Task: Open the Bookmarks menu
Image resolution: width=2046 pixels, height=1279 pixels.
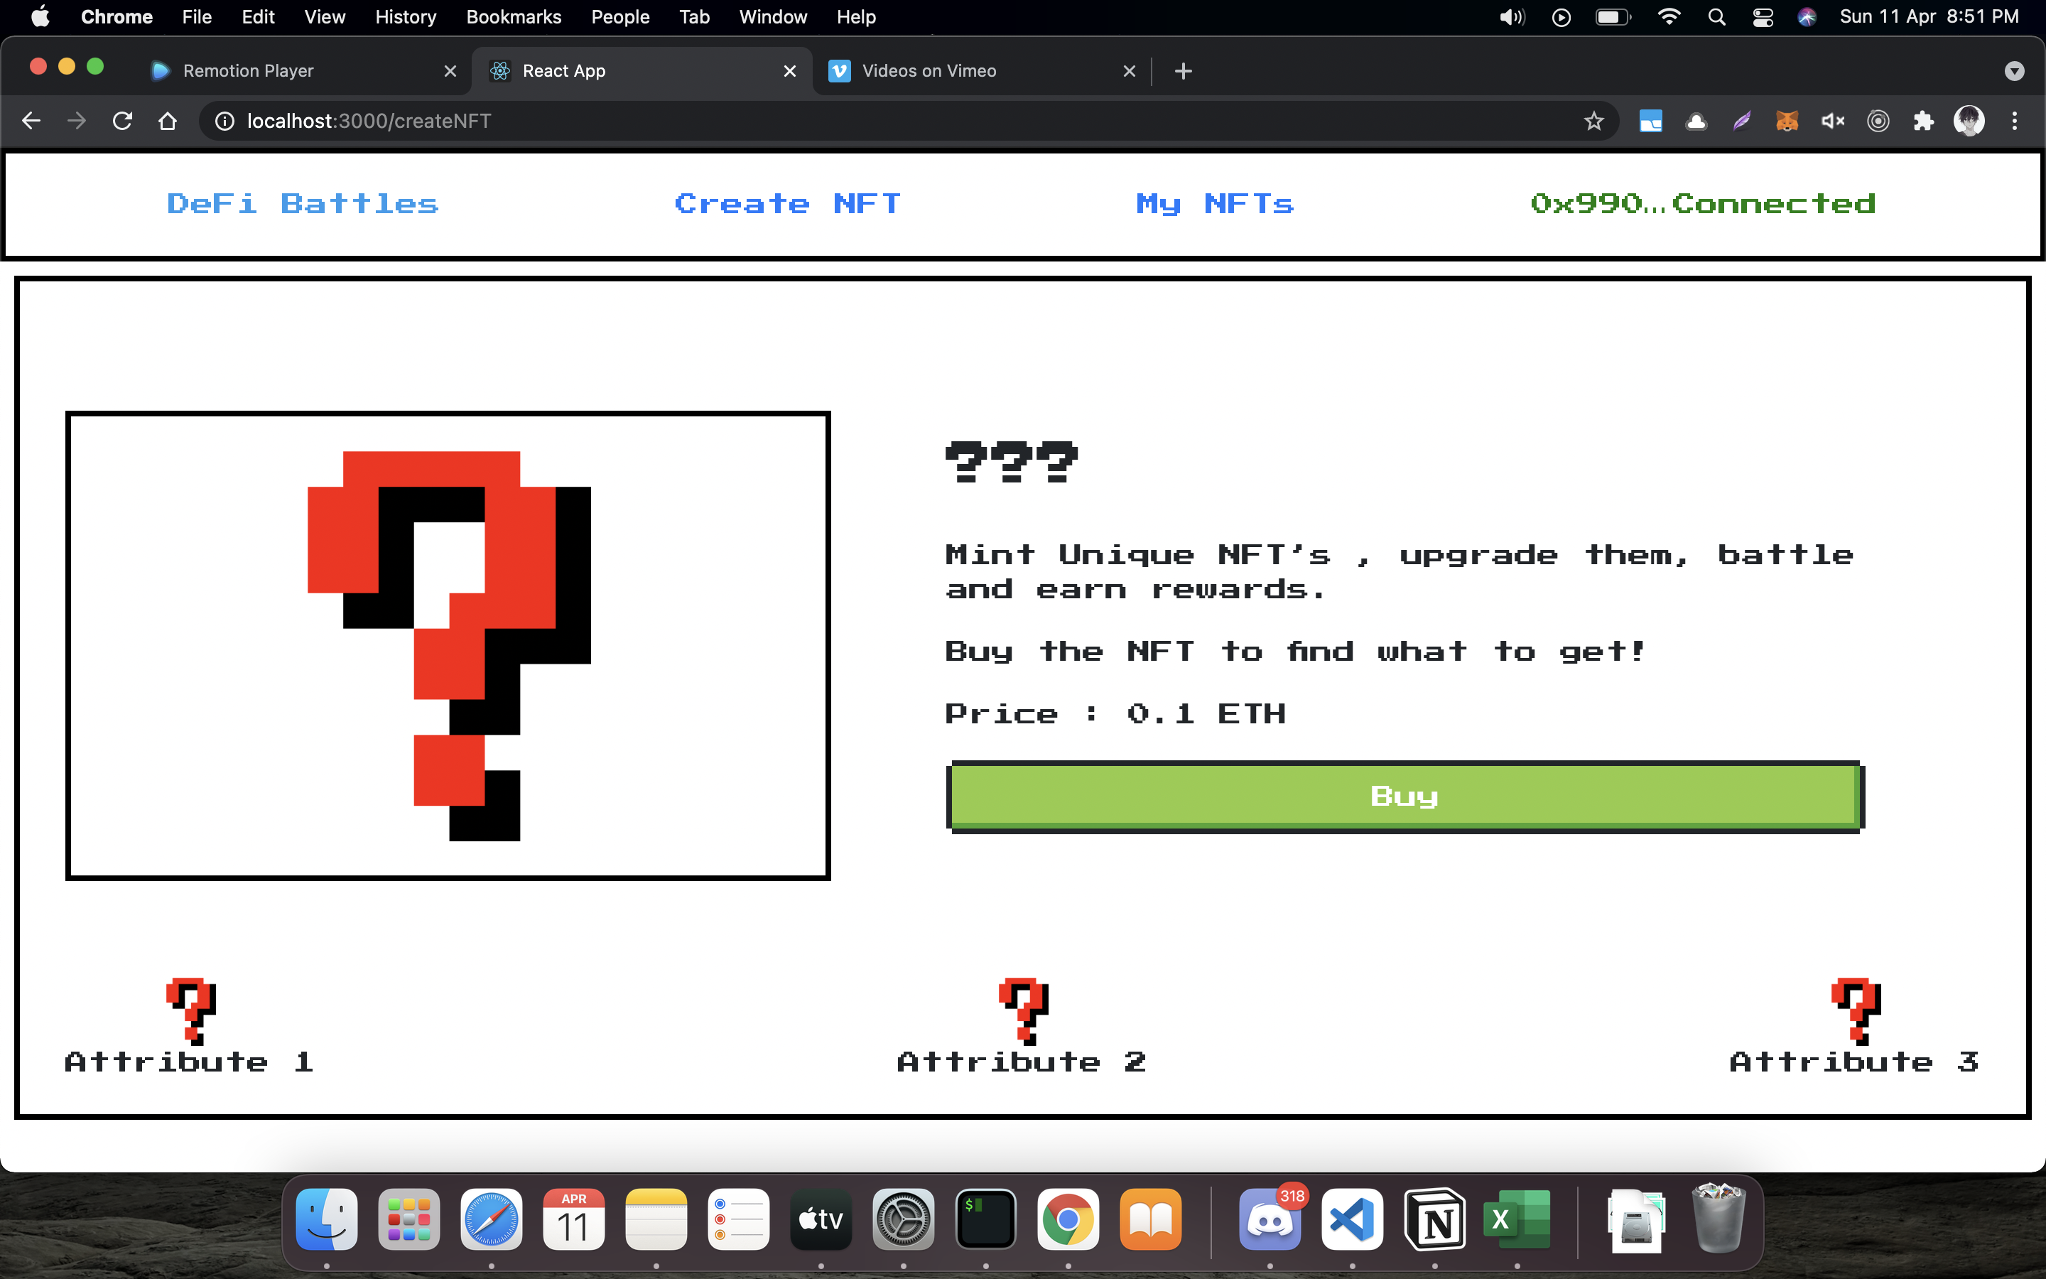Action: [x=513, y=17]
